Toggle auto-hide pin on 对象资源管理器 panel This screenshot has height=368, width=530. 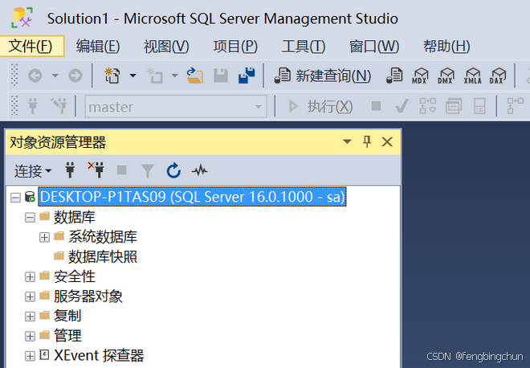click(x=367, y=141)
